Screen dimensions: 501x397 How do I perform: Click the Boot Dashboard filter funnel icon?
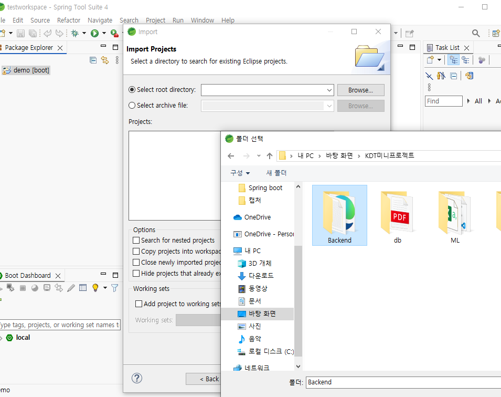pos(114,288)
